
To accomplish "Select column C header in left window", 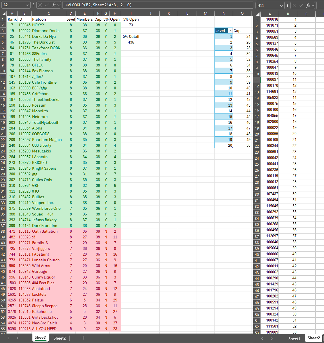I will (x=49, y=13).
